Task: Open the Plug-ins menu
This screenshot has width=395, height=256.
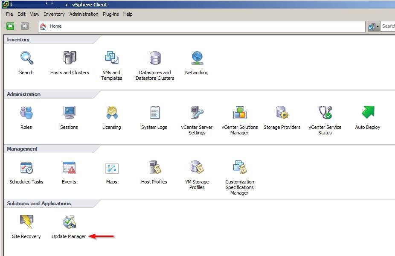Action: pyautogui.click(x=111, y=14)
